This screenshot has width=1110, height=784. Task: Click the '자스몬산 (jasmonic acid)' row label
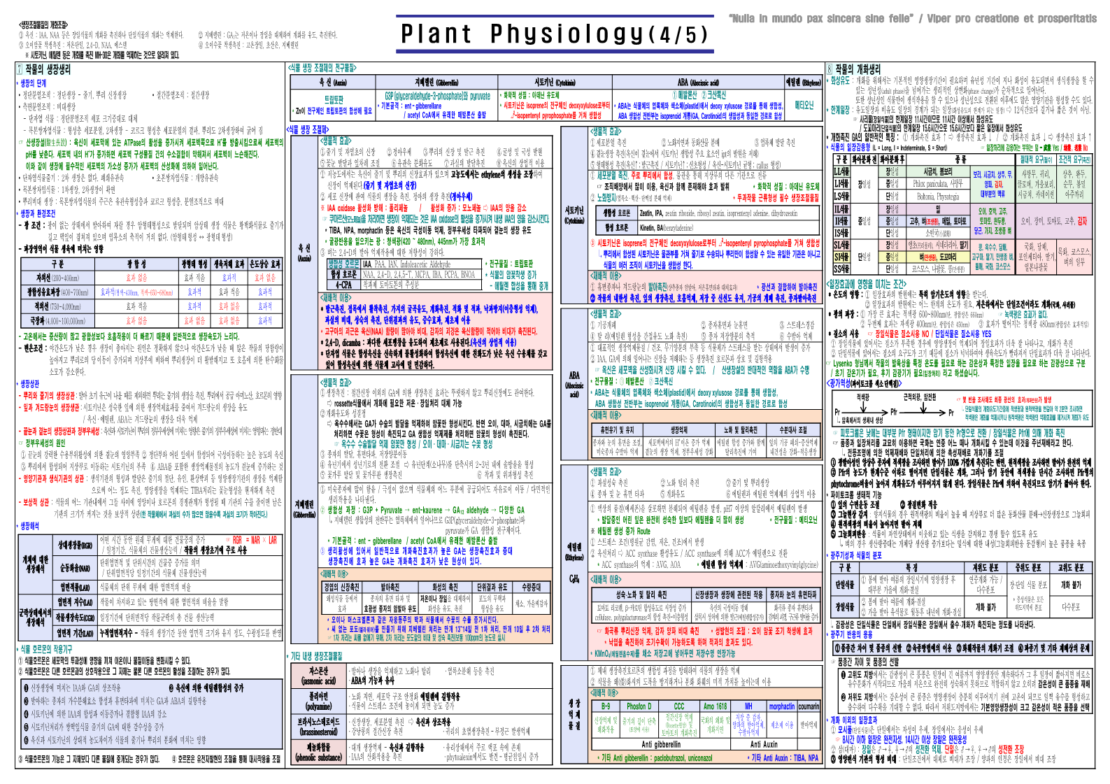coord(318,675)
